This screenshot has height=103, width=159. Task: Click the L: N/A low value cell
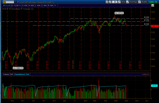(x=38, y=6)
